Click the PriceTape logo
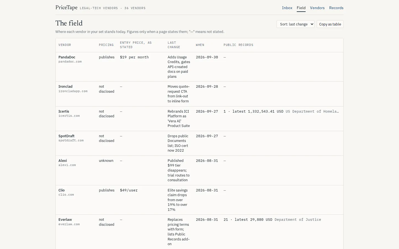This screenshot has width=399, height=249. 66,7
